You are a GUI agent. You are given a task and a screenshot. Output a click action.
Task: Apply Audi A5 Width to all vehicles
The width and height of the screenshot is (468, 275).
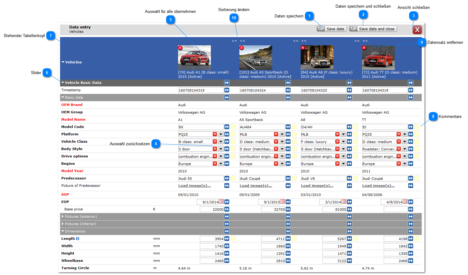(288, 246)
